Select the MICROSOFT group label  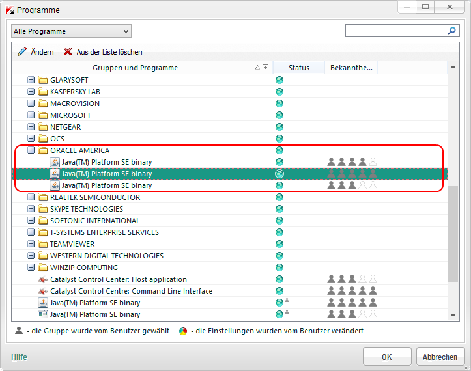point(70,115)
